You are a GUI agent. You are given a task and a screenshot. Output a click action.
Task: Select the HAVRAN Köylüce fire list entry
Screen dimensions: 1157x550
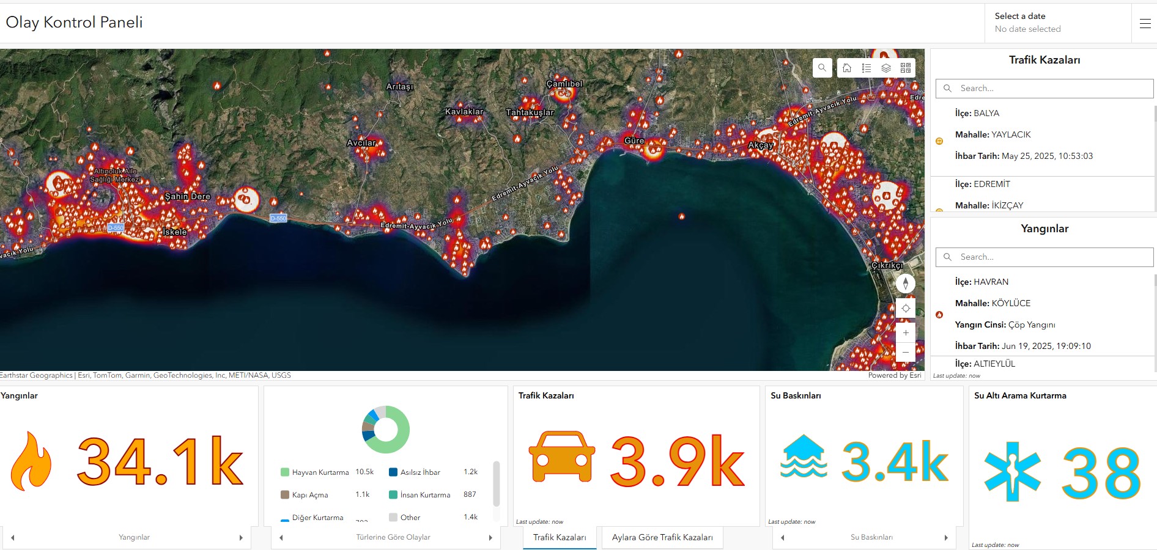point(1040,313)
